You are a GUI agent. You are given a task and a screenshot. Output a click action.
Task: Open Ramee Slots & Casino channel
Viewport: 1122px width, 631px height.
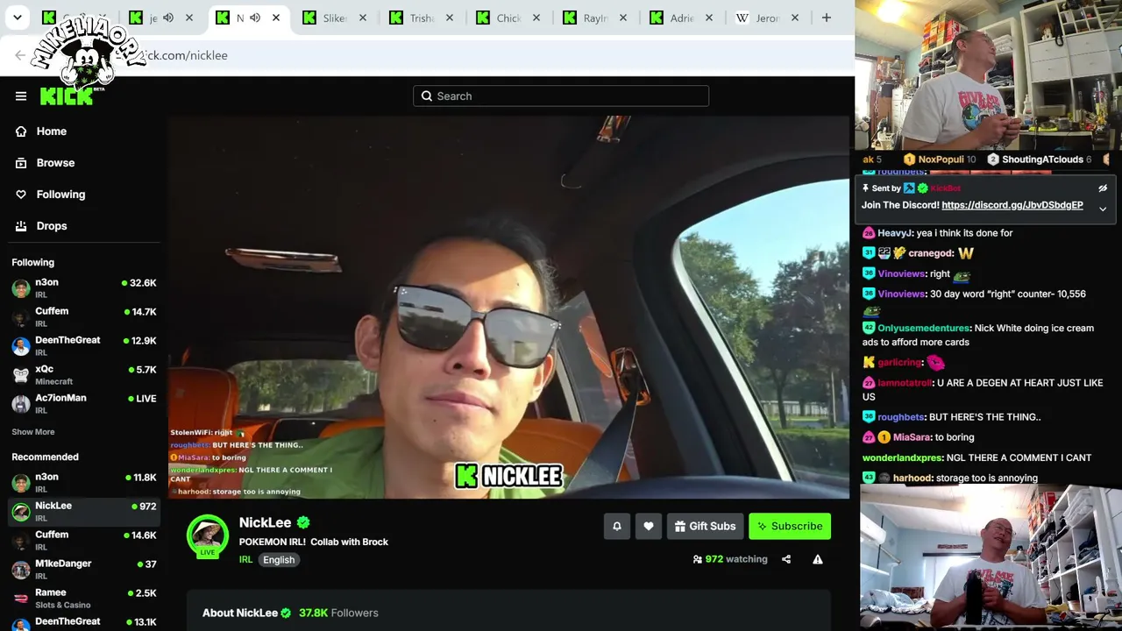click(84, 599)
